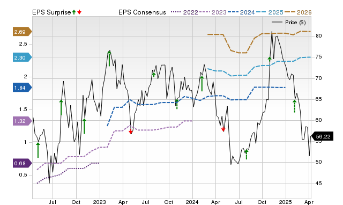Screen dimensions: 343x205
Task: Click the 60 label on the price axis
Action: click(x=319, y=120)
